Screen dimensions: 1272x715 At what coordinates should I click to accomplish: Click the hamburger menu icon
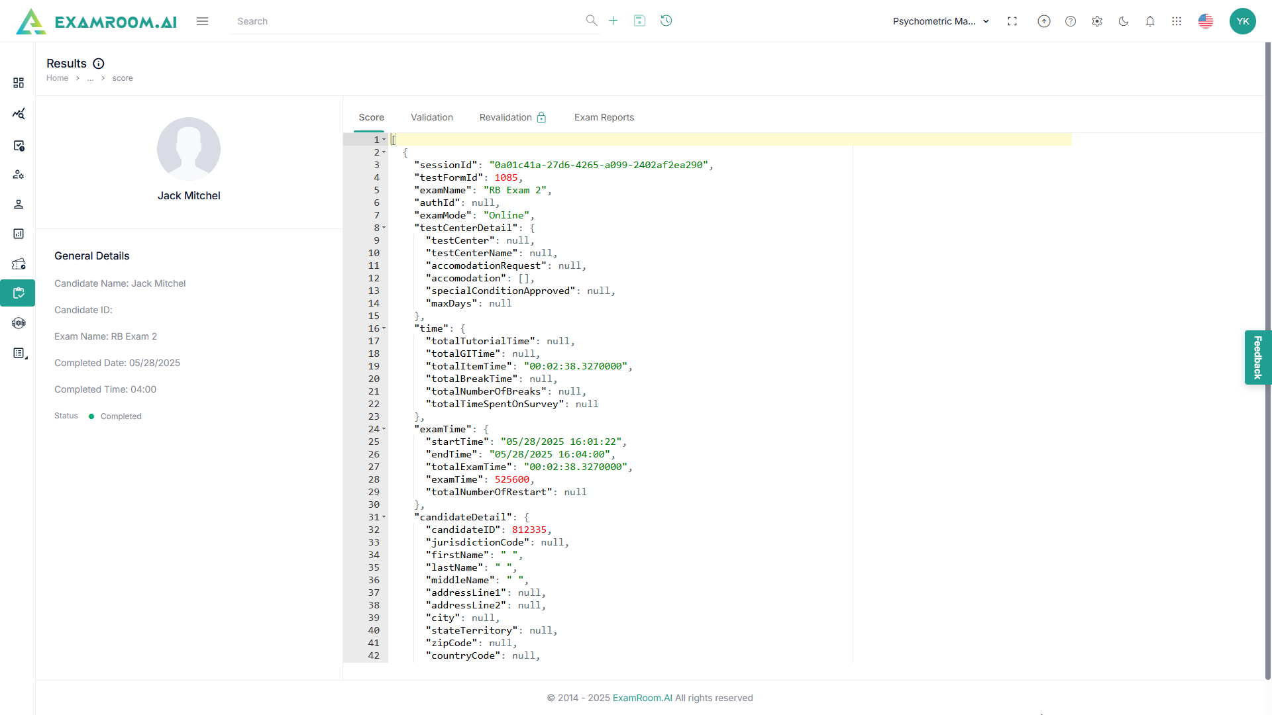pos(203,21)
